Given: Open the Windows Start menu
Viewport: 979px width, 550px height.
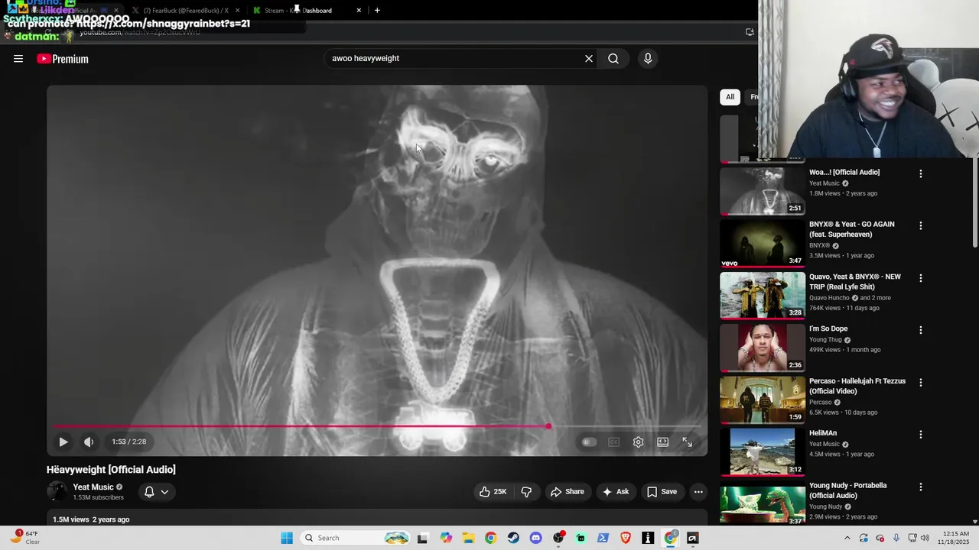Looking at the screenshot, I should tap(287, 538).
